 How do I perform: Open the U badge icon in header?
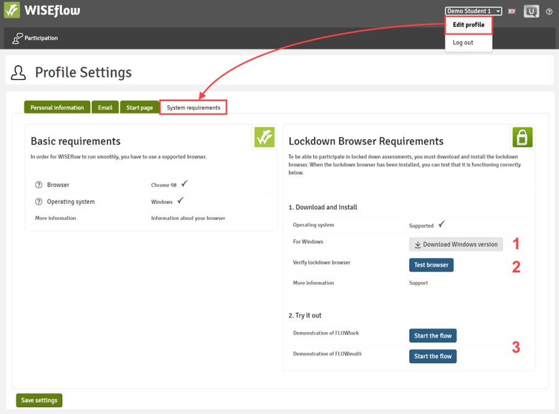tap(531, 11)
